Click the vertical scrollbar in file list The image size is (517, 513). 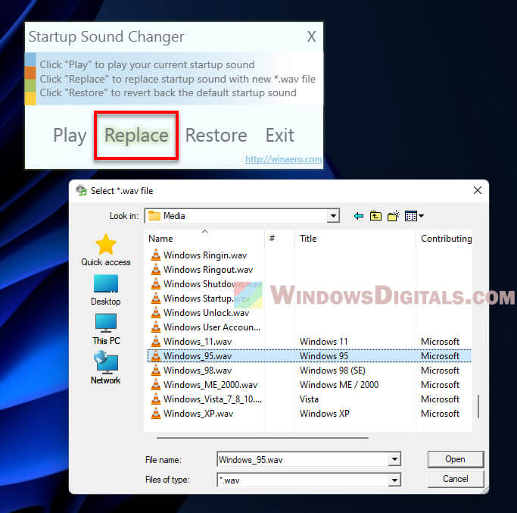click(478, 406)
